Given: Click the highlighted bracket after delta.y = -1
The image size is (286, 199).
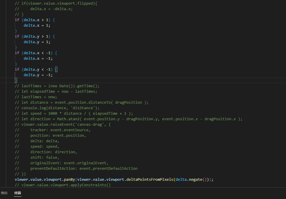Looking at the screenshot, I should click(16, 80).
